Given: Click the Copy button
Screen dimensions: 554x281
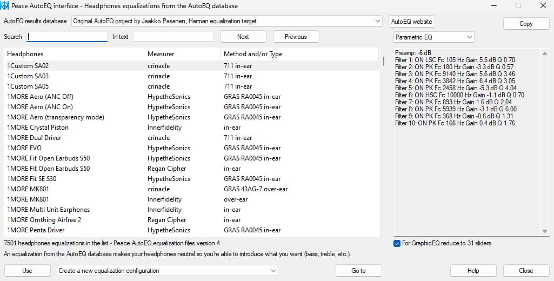Looking at the screenshot, I should point(525,24).
